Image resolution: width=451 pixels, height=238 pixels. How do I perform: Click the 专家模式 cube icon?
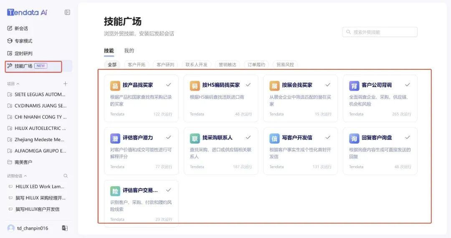10,41
